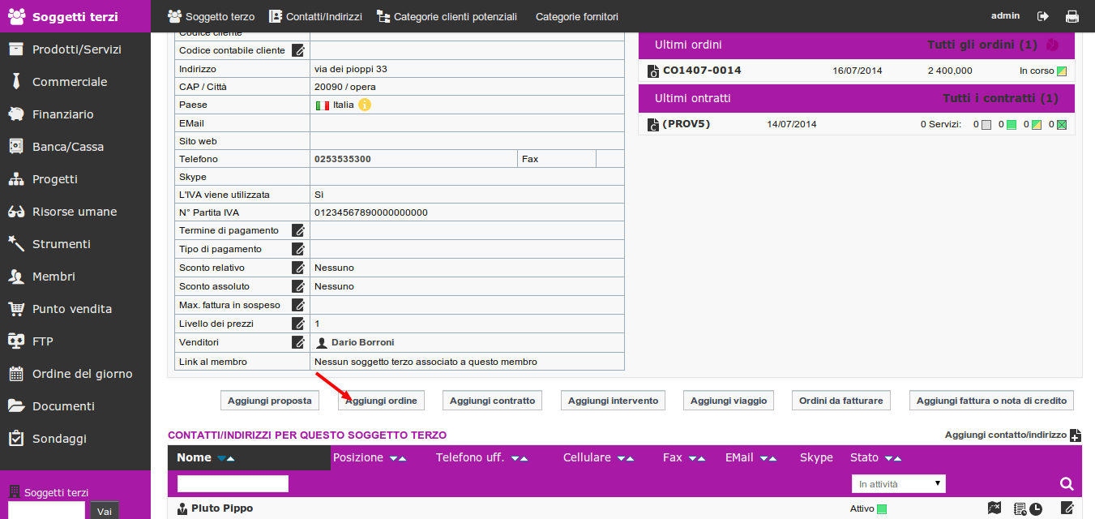This screenshot has height=519, width=1095.
Task: Click the search magnifier in contacts filter row
Action: tap(1067, 484)
